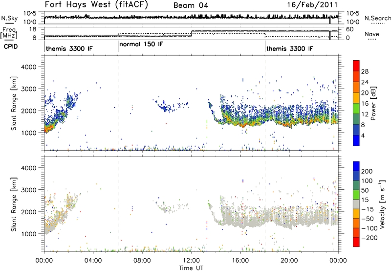Click the '04:00' tick on the time axis
Screen dimensions: 391x271
[93, 261]
